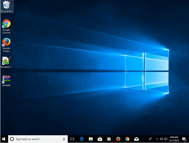Select the Mozilla Firefox desktop shortcut

pos(6,43)
